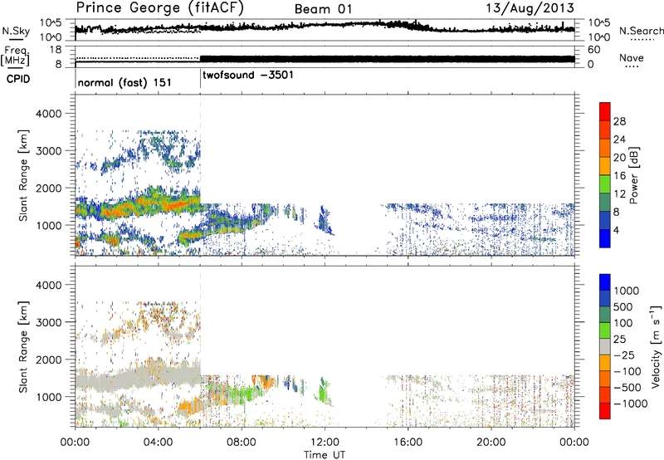Click the 'twofsound -3501' CPID text

click(248, 76)
